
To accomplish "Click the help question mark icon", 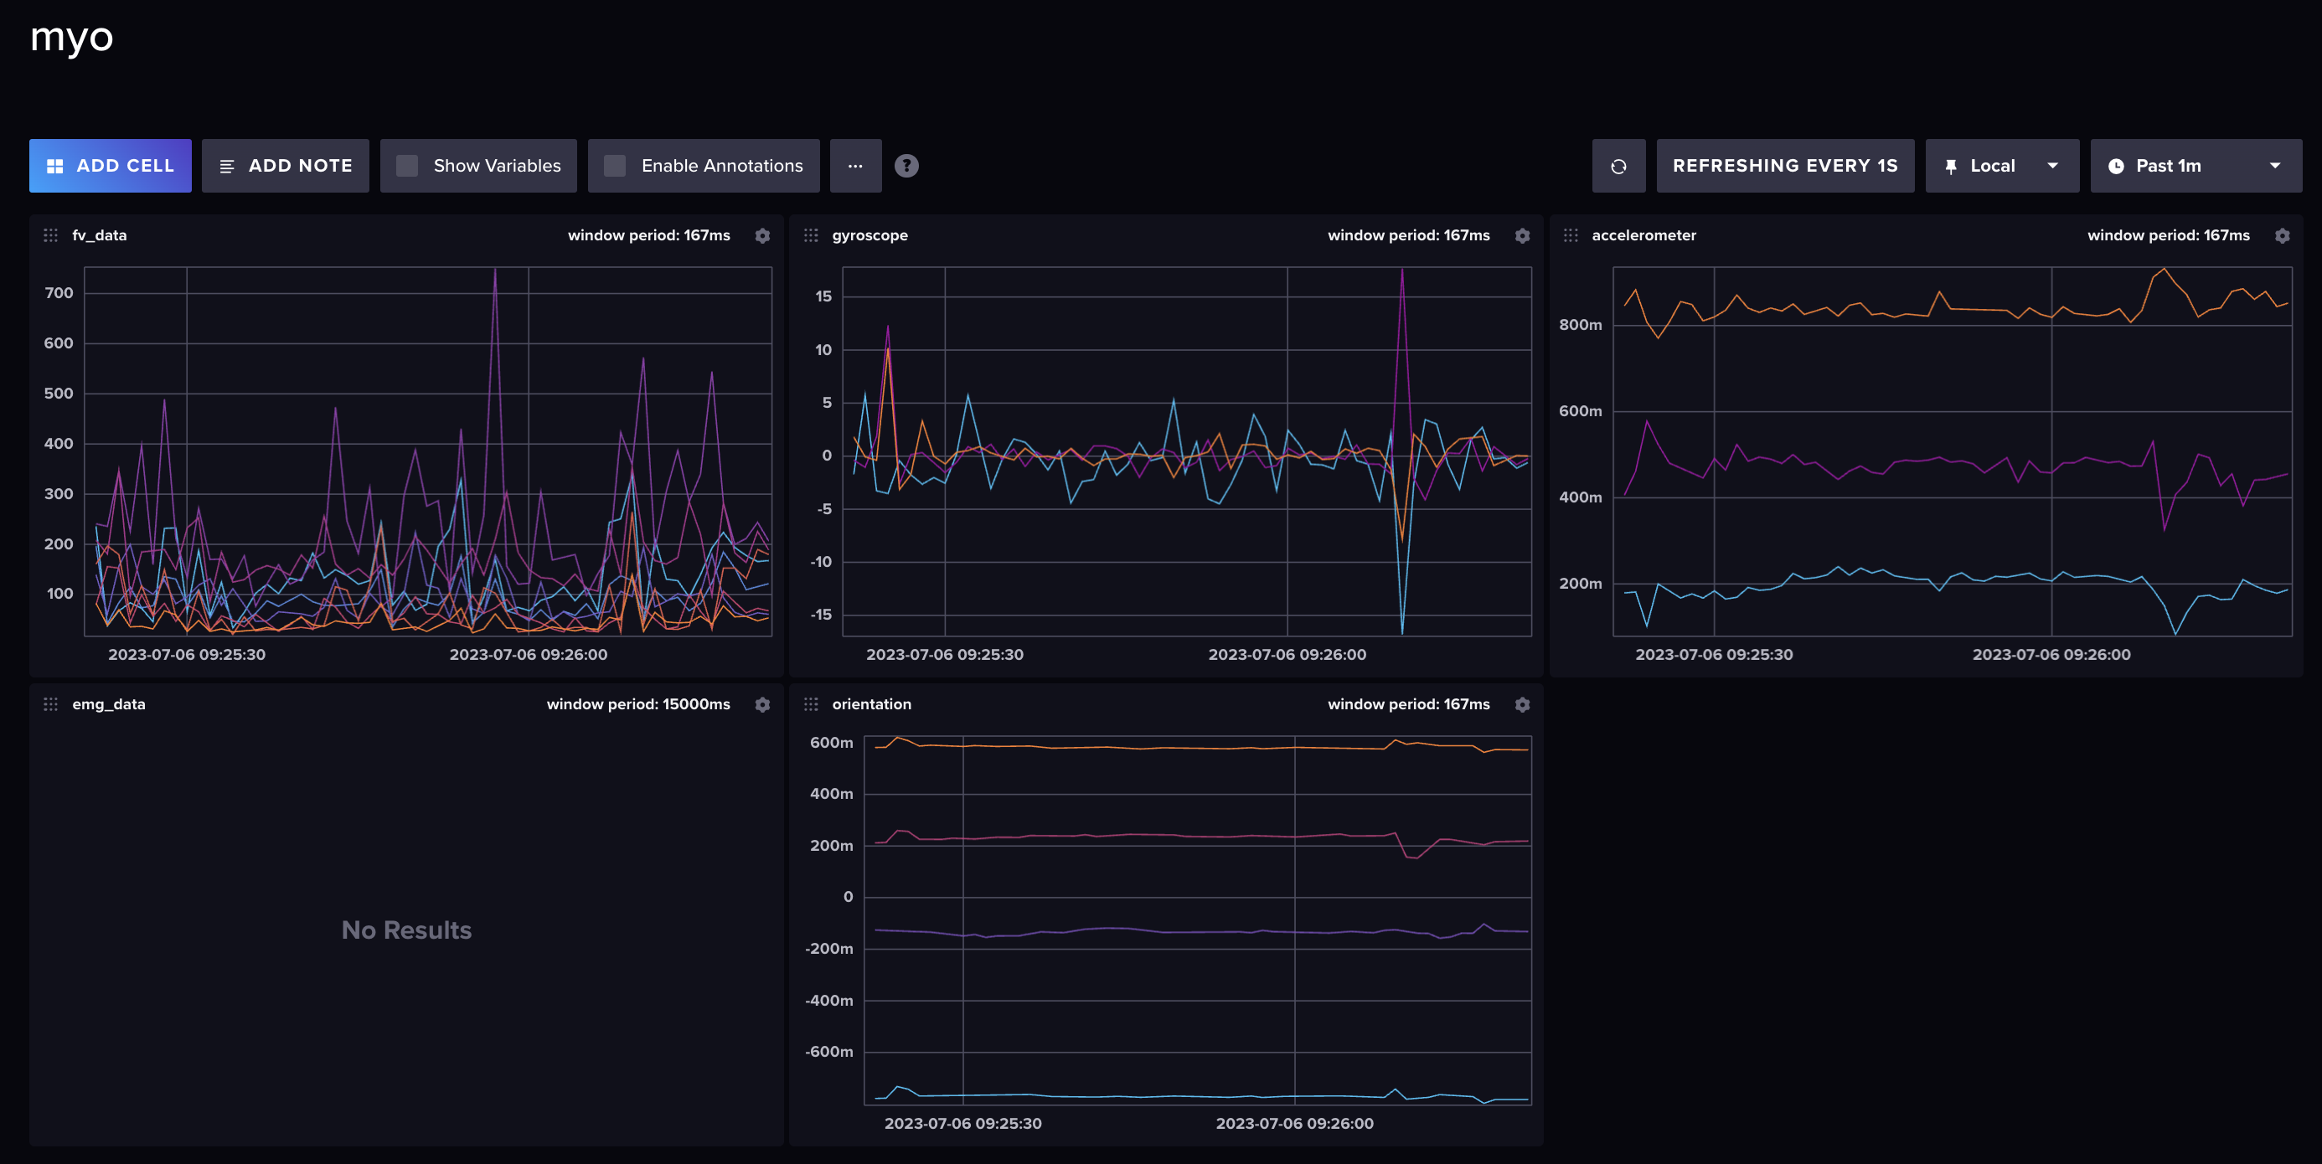I will [x=907, y=165].
